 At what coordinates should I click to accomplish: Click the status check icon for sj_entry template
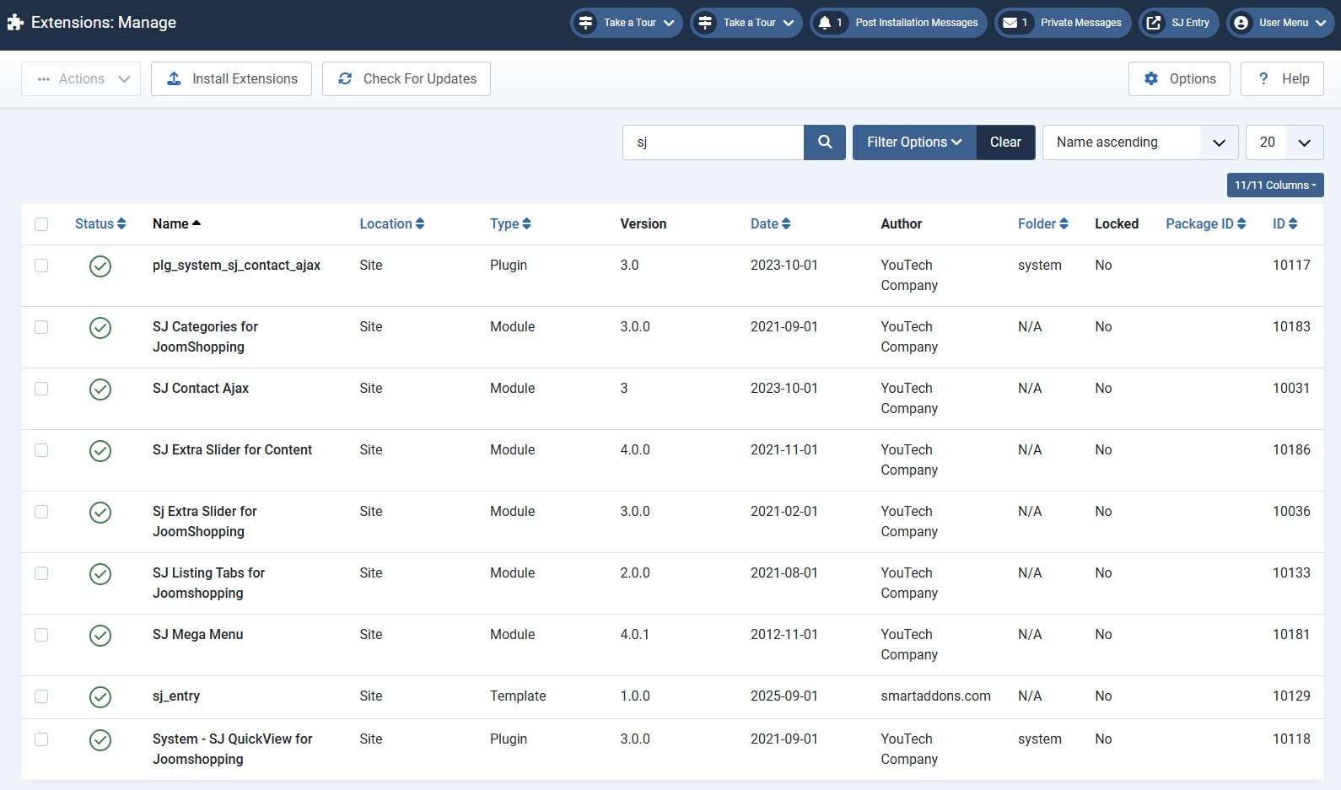point(100,697)
